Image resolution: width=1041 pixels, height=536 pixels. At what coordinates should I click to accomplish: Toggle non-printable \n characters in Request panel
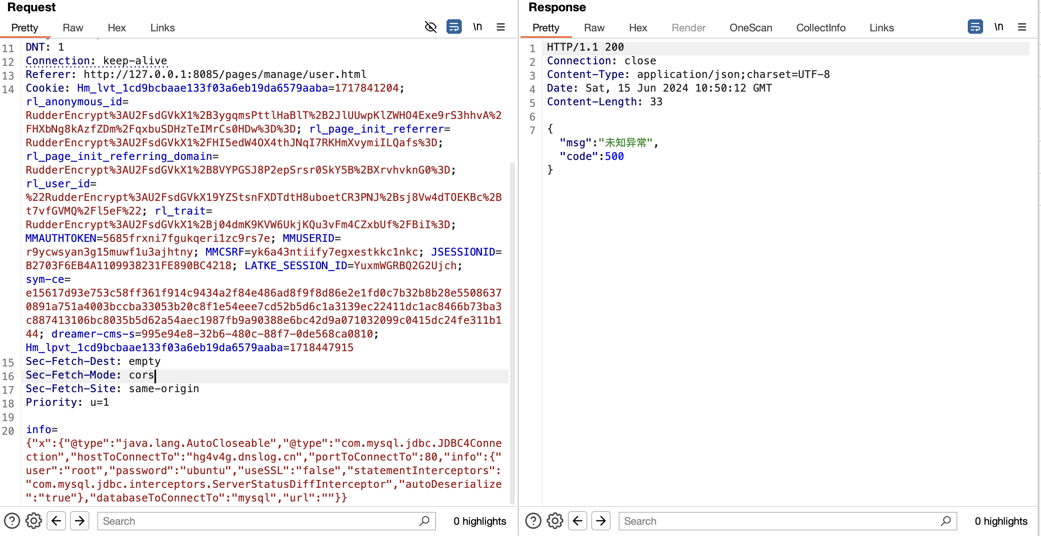[477, 27]
